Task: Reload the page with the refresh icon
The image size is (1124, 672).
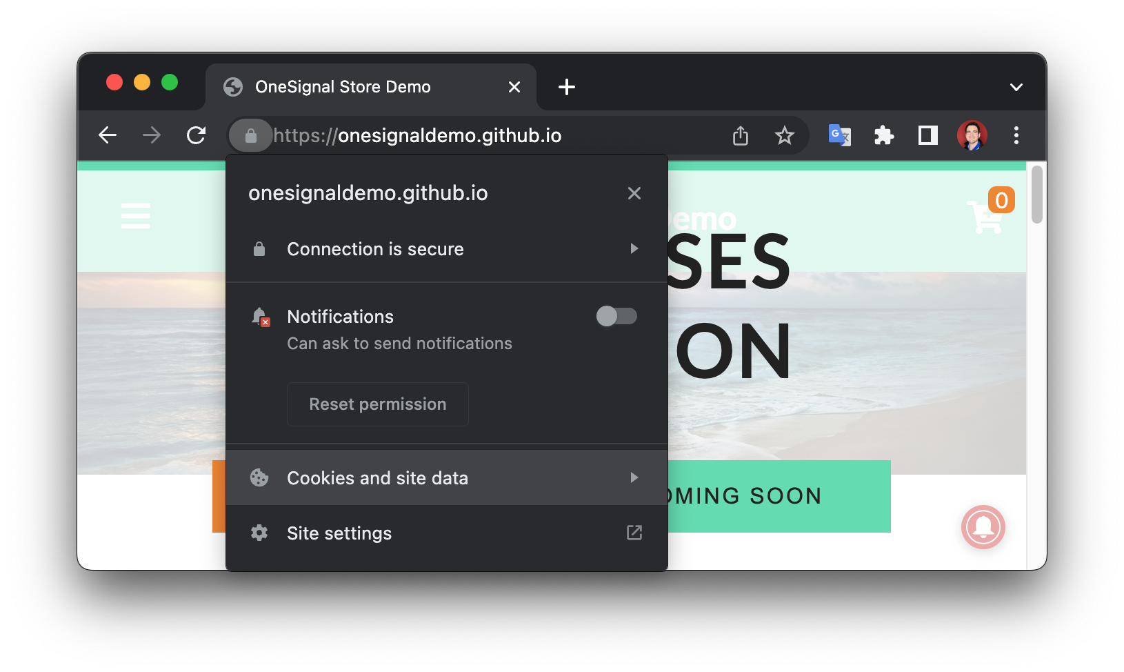Action: (196, 135)
